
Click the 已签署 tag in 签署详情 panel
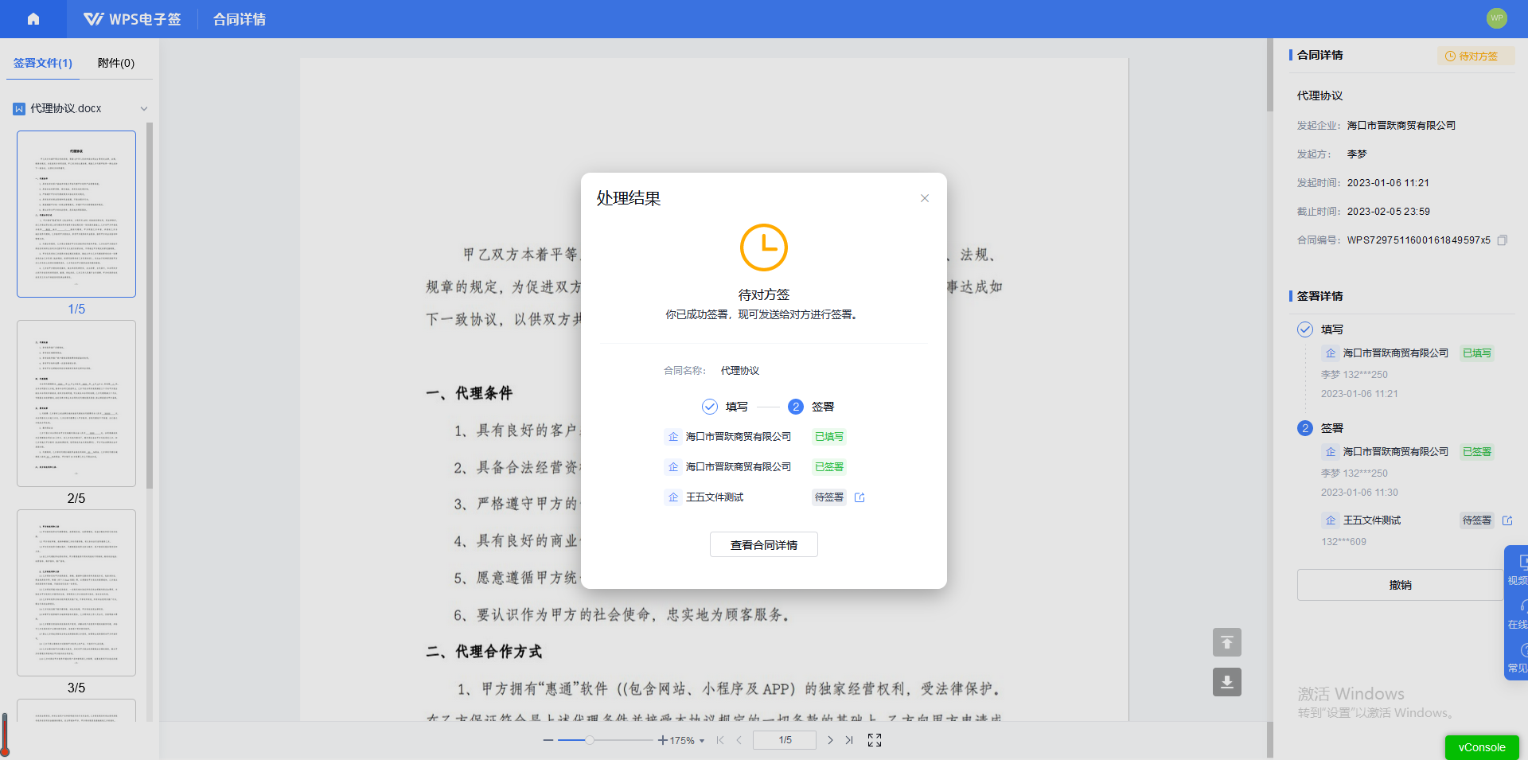1477,452
